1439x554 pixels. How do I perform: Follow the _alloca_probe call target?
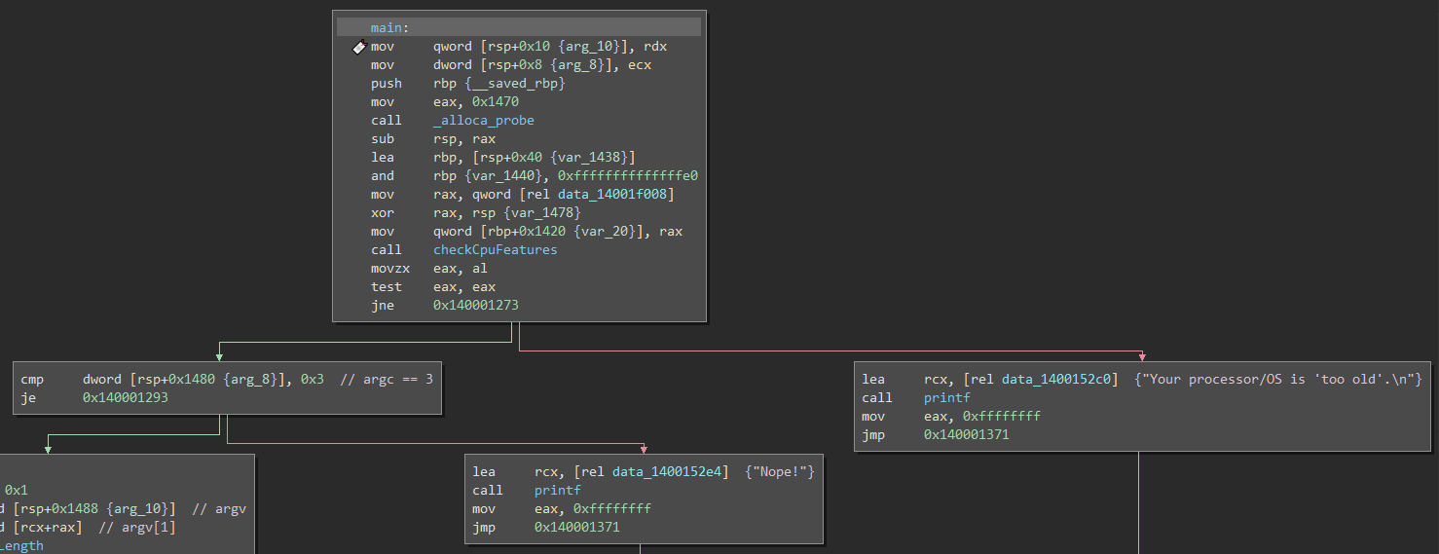click(x=484, y=121)
